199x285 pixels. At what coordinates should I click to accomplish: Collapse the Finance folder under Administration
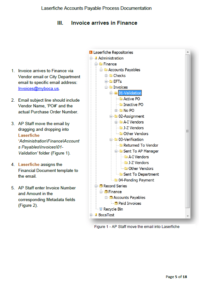pos(96,64)
